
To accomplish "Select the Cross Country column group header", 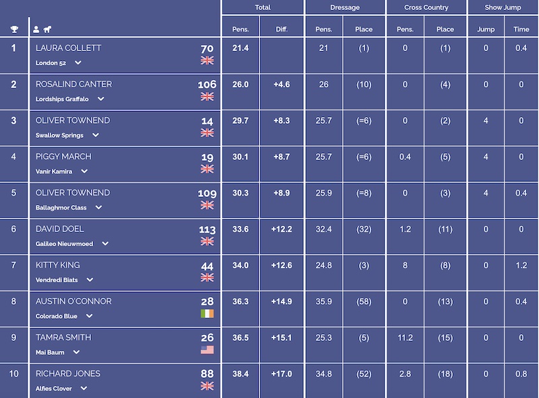I will [426, 7].
